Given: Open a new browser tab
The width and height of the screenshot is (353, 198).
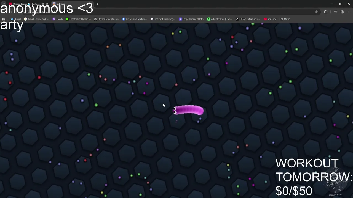Looking at the screenshot, I should pos(97,4).
